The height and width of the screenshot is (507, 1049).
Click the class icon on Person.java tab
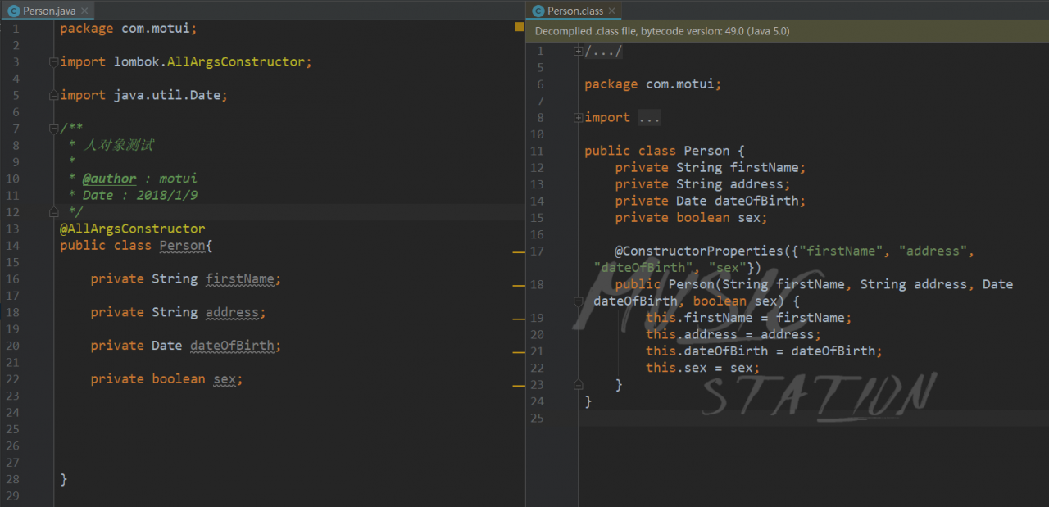click(13, 11)
